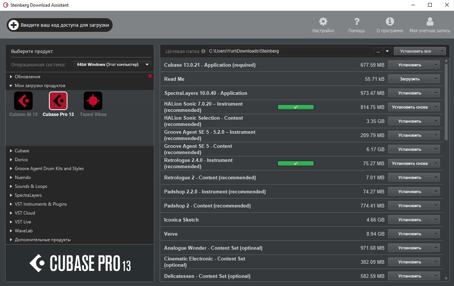
Task: Open dropdown arrow for Verve row
Action: 436,234
